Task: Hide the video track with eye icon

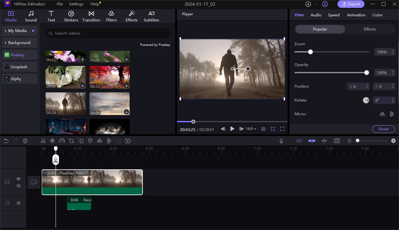Action: click(18, 179)
